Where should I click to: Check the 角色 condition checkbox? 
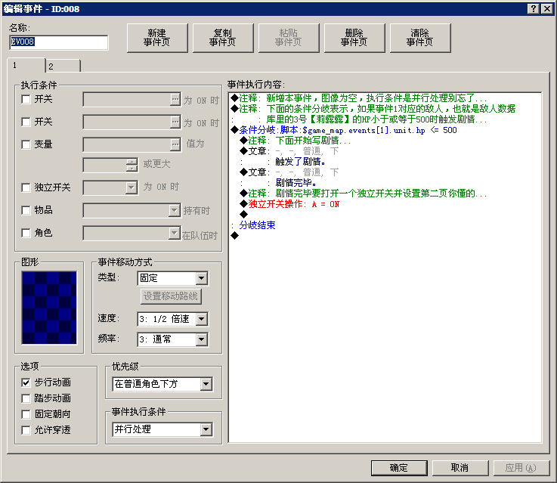pyautogui.click(x=26, y=233)
